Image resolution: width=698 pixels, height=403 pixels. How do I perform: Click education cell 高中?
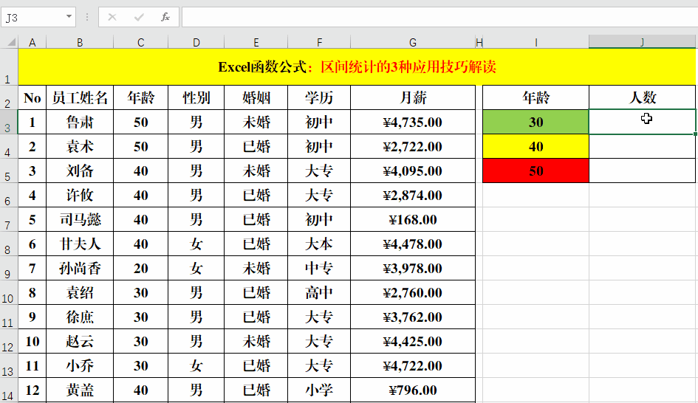click(319, 292)
